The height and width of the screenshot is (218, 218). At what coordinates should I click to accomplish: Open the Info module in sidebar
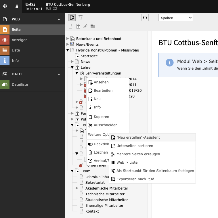pos(15,61)
